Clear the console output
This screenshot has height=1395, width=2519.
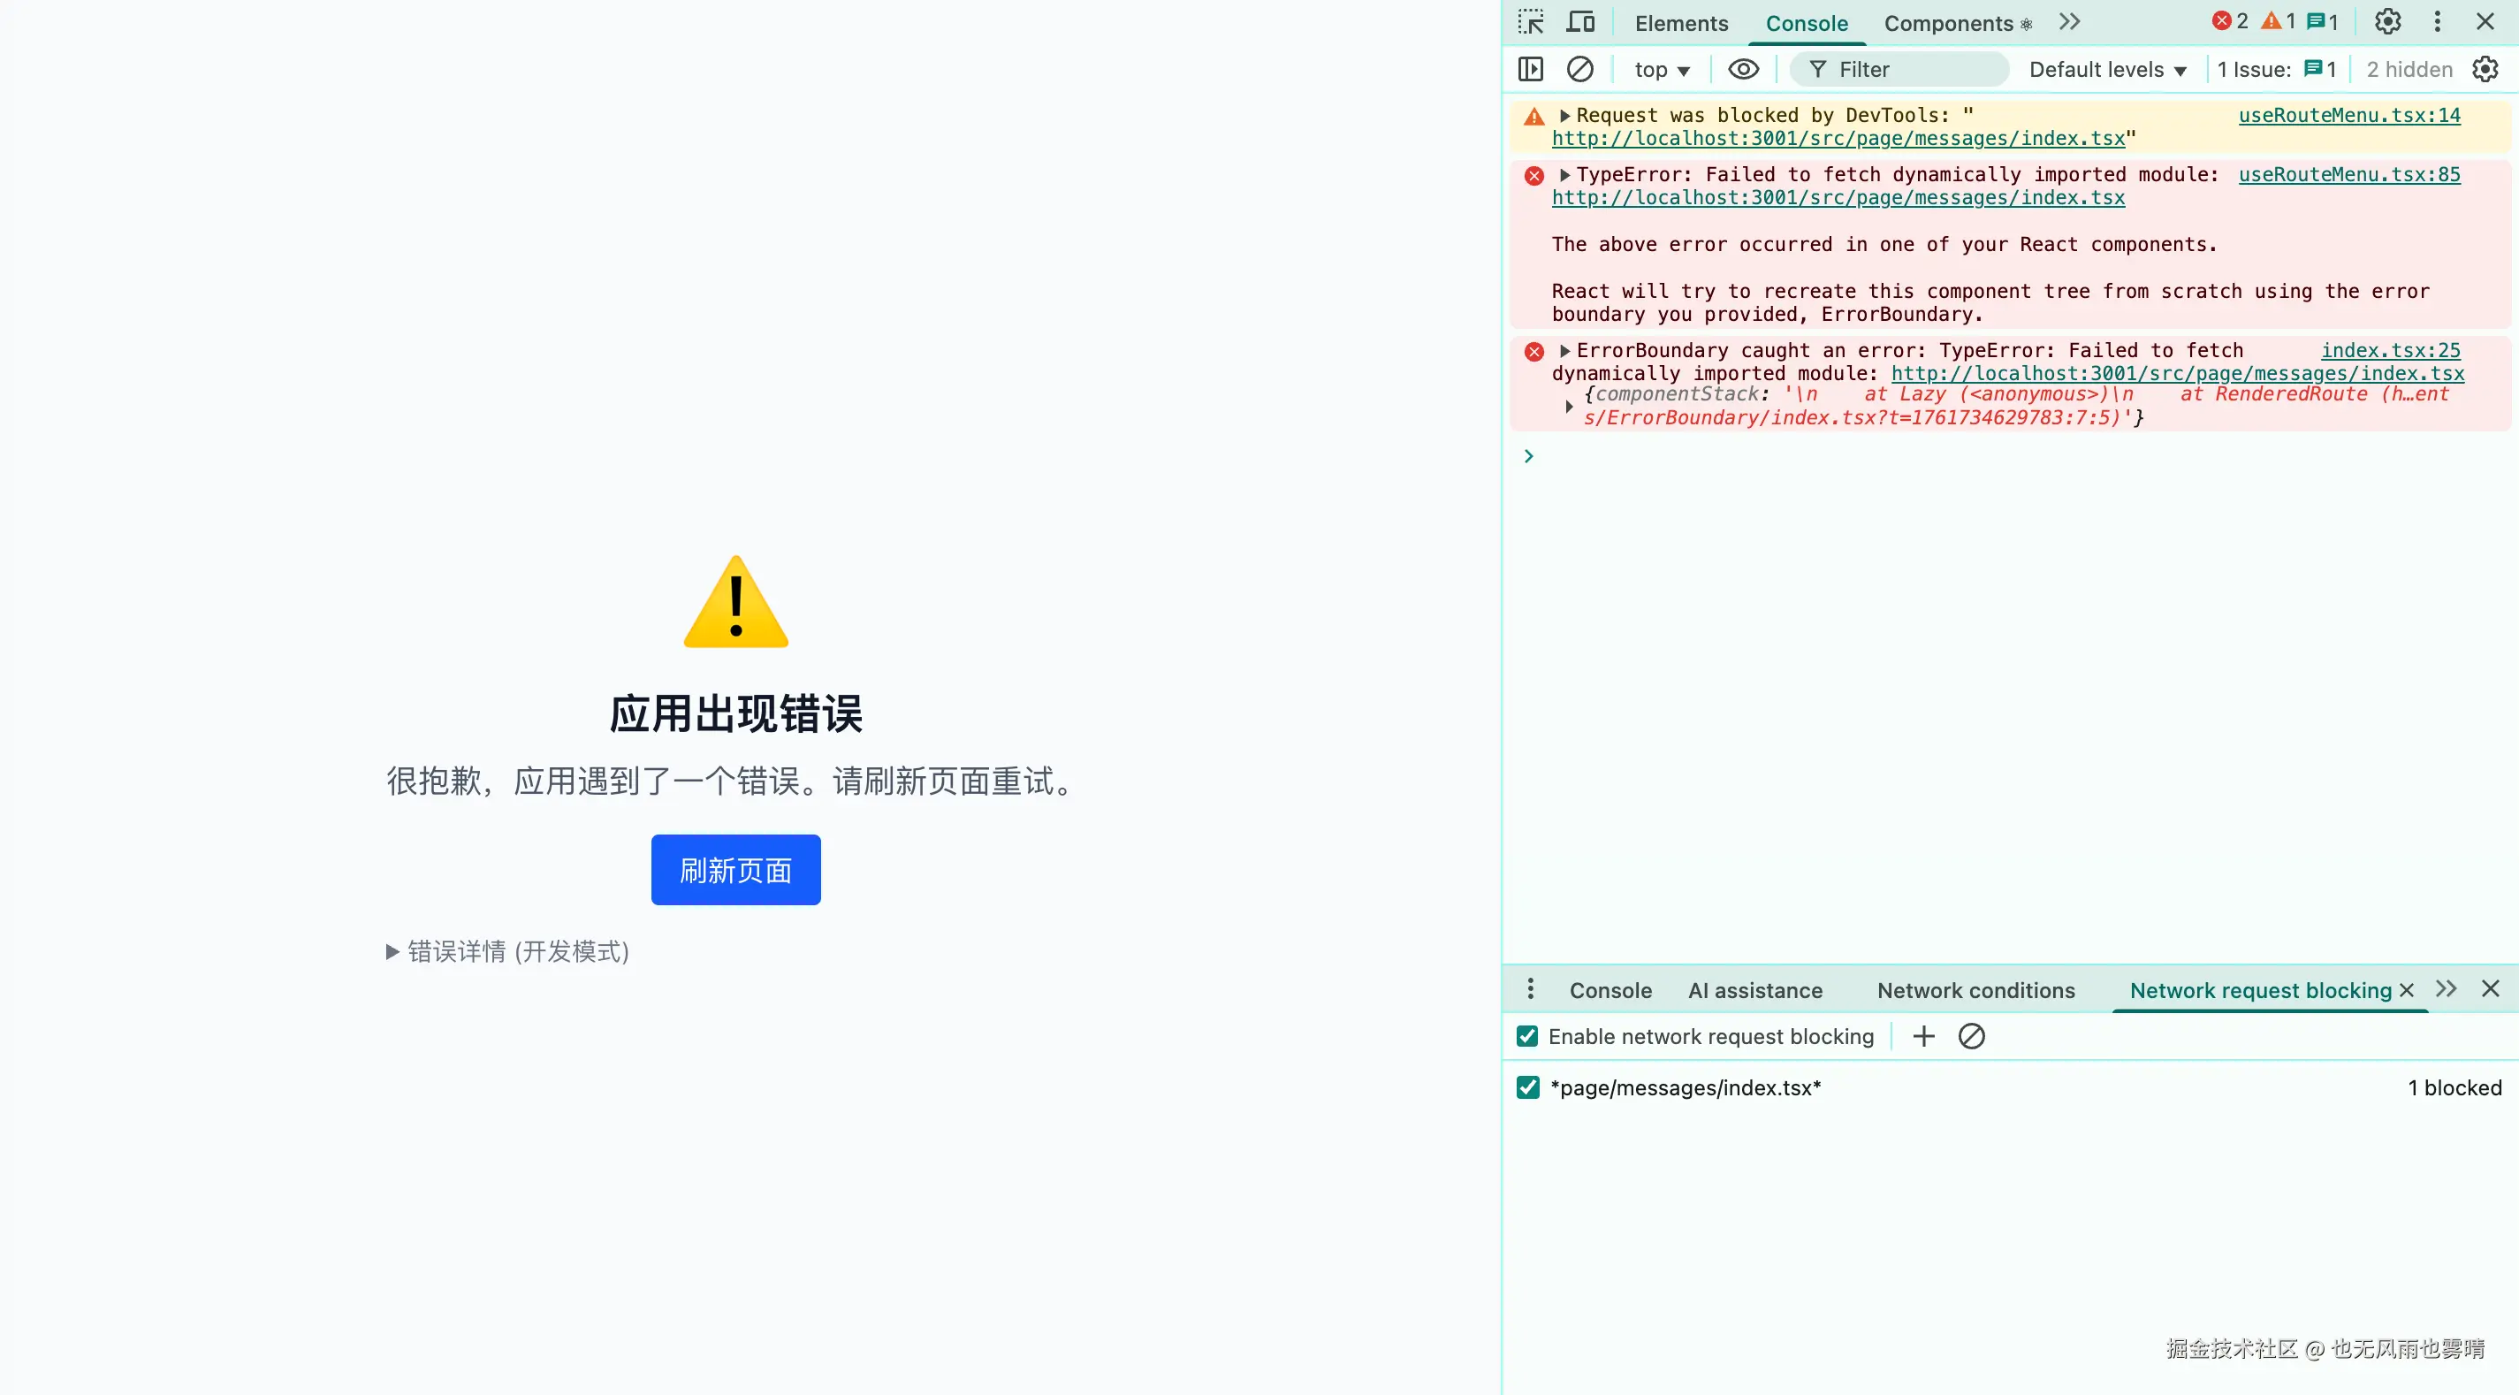pyautogui.click(x=1580, y=68)
